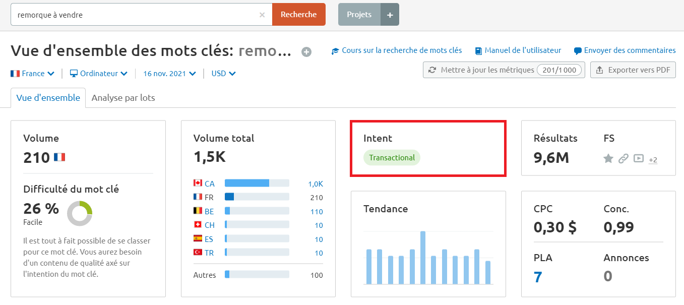This screenshot has height=305, width=684.
Task: Click the backlink/link SERP feature icon
Action: tap(623, 158)
